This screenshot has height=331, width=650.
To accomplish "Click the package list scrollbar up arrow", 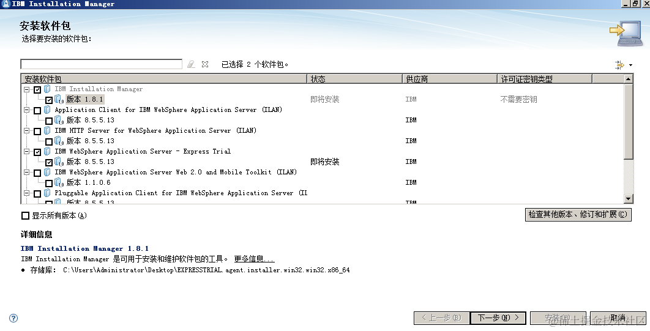I will tap(628, 79).
